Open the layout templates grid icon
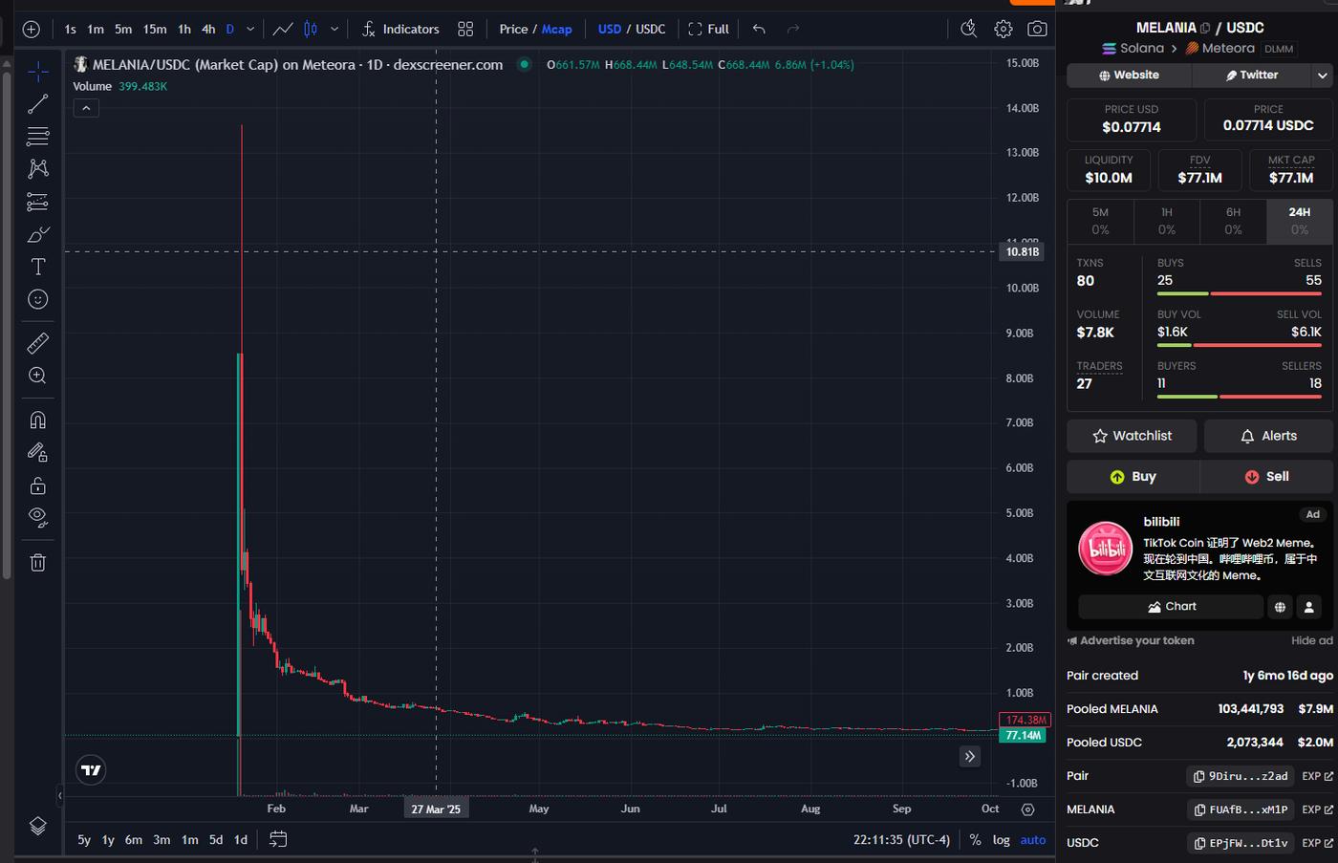The height and width of the screenshot is (863, 1338). point(465,29)
